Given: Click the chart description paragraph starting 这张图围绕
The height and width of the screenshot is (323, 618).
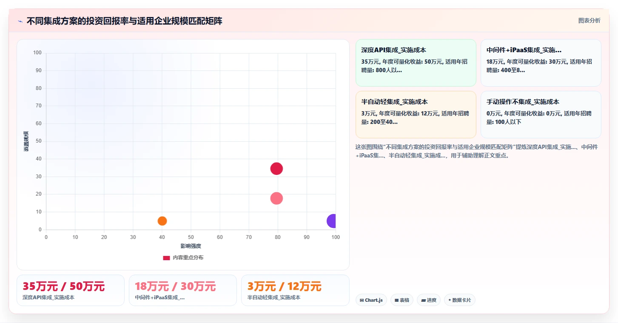Looking at the screenshot, I should [x=478, y=151].
